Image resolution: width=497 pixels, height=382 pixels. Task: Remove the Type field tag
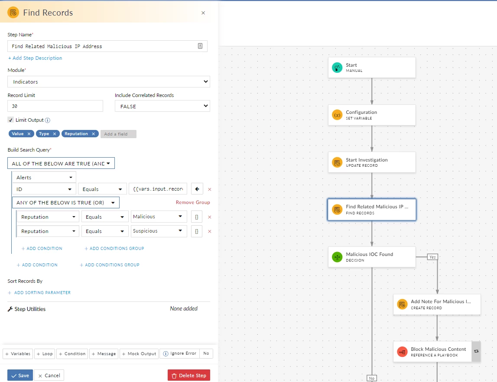pyautogui.click(x=55, y=134)
